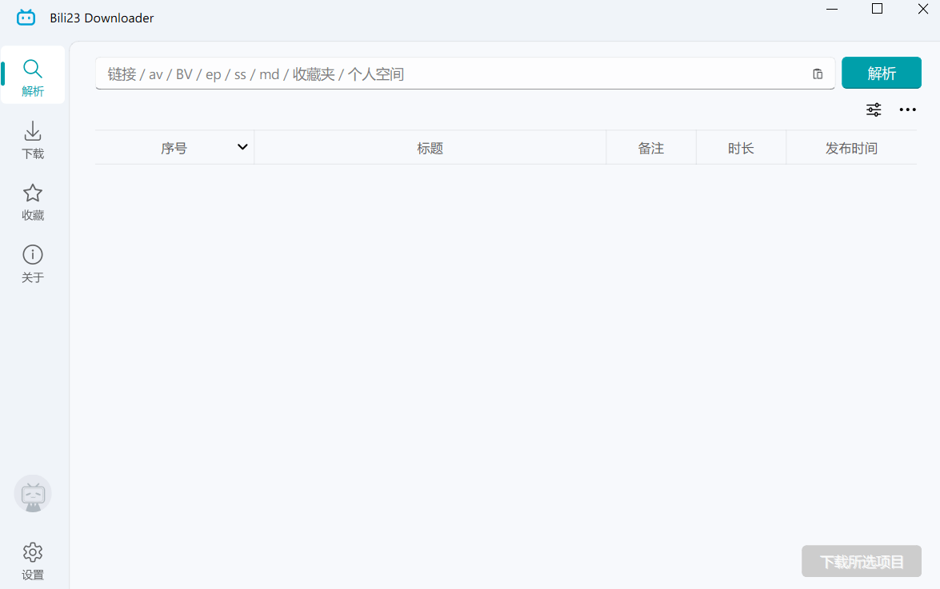
Task: Maximize the Bili23 Downloader window
Action: (x=877, y=9)
